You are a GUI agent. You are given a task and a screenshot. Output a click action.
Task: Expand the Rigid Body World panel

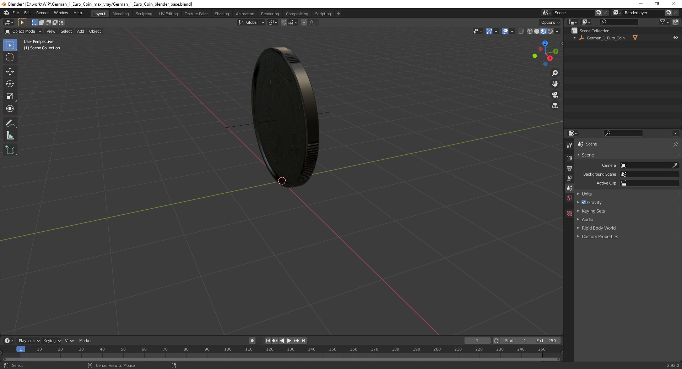pos(599,228)
